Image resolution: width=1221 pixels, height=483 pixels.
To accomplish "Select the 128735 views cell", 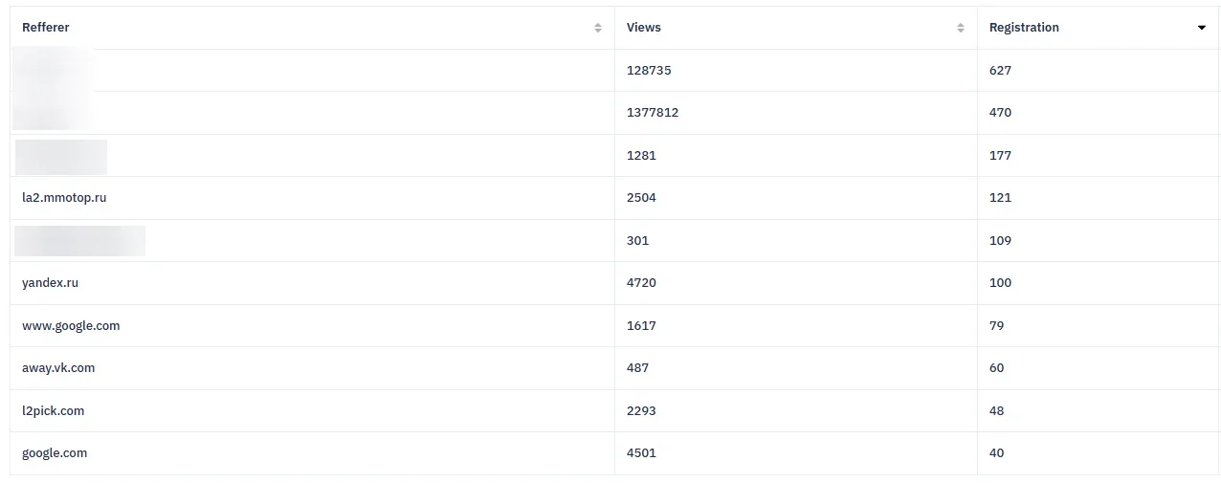I will (x=649, y=71).
